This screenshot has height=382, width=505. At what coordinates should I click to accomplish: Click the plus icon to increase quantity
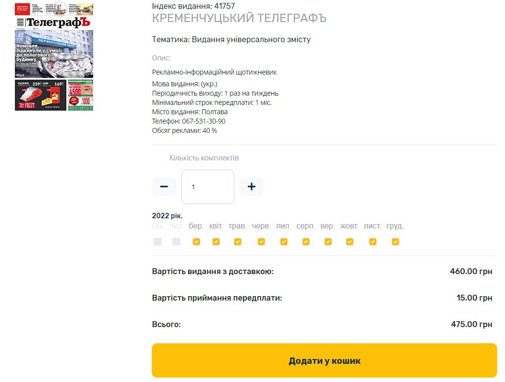pyautogui.click(x=252, y=186)
